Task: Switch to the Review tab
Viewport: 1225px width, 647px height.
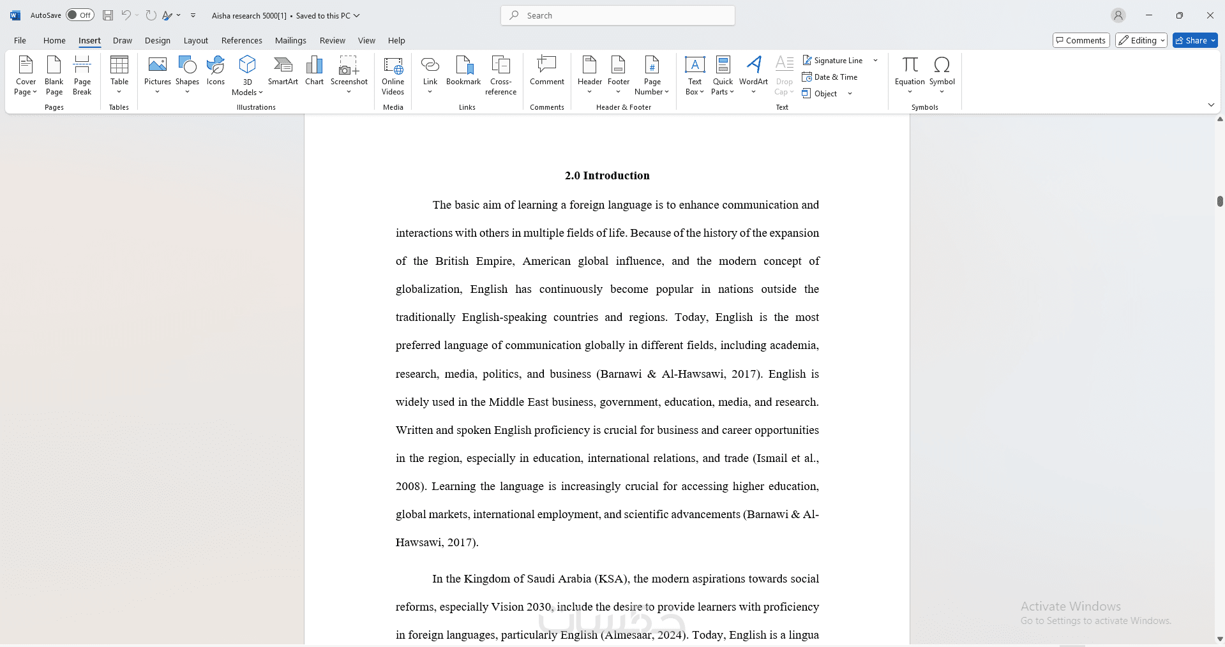Action: coord(333,40)
